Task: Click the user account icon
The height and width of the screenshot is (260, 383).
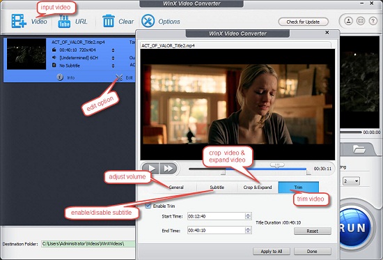Action: (x=349, y=21)
